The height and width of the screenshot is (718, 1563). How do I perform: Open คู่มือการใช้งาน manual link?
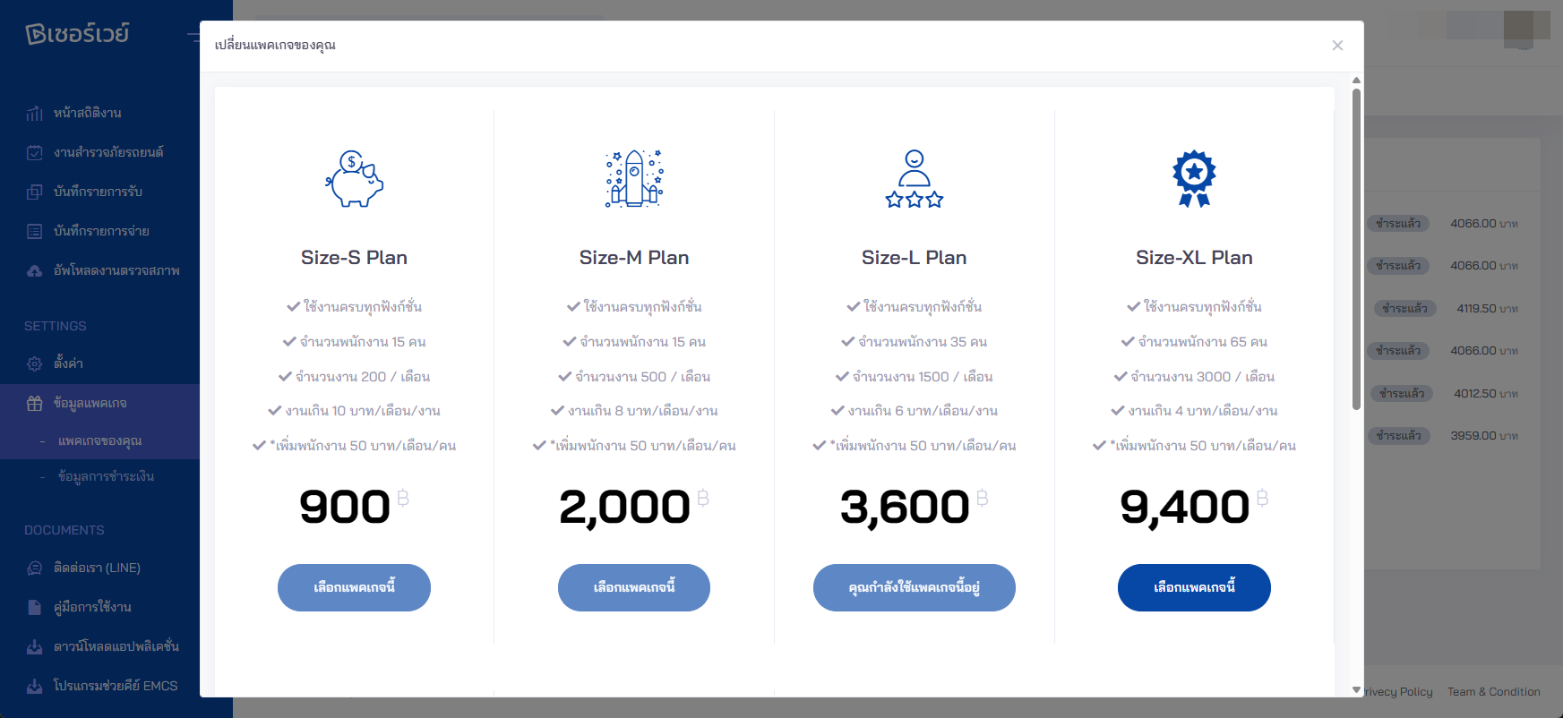pos(92,607)
